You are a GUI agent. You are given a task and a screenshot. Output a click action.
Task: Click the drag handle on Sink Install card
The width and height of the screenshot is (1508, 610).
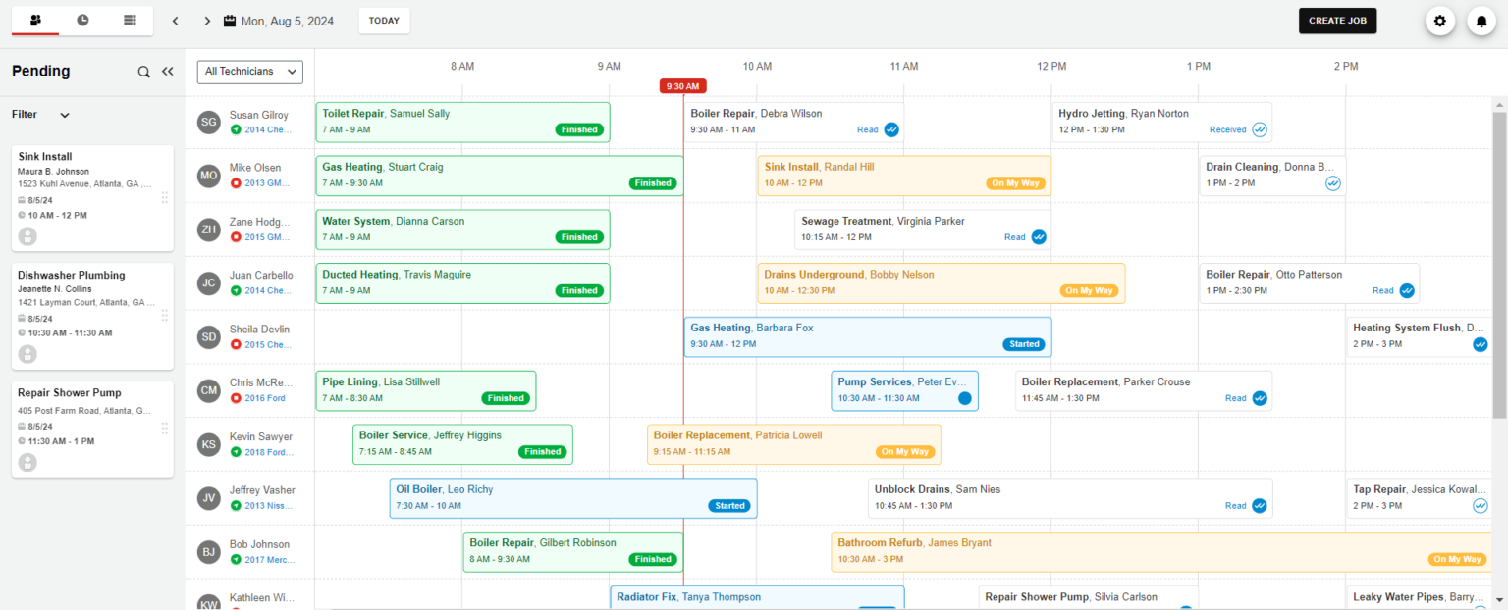tap(165, 197)
